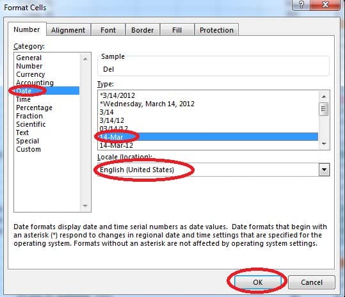
Task: Click the Type list scroll-up arrow
Action: (324, 97)
